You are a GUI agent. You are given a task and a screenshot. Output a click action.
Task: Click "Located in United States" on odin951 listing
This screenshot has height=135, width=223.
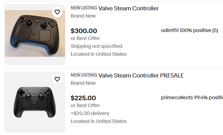(x=99, y=54)
